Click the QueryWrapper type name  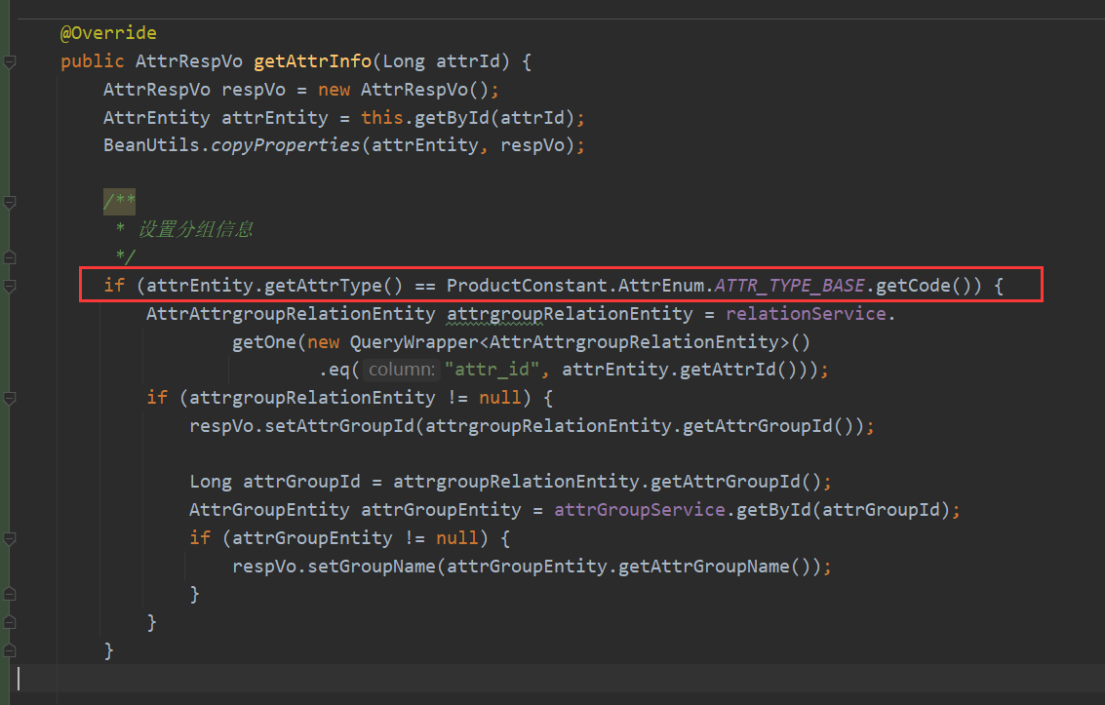[414, 342]
